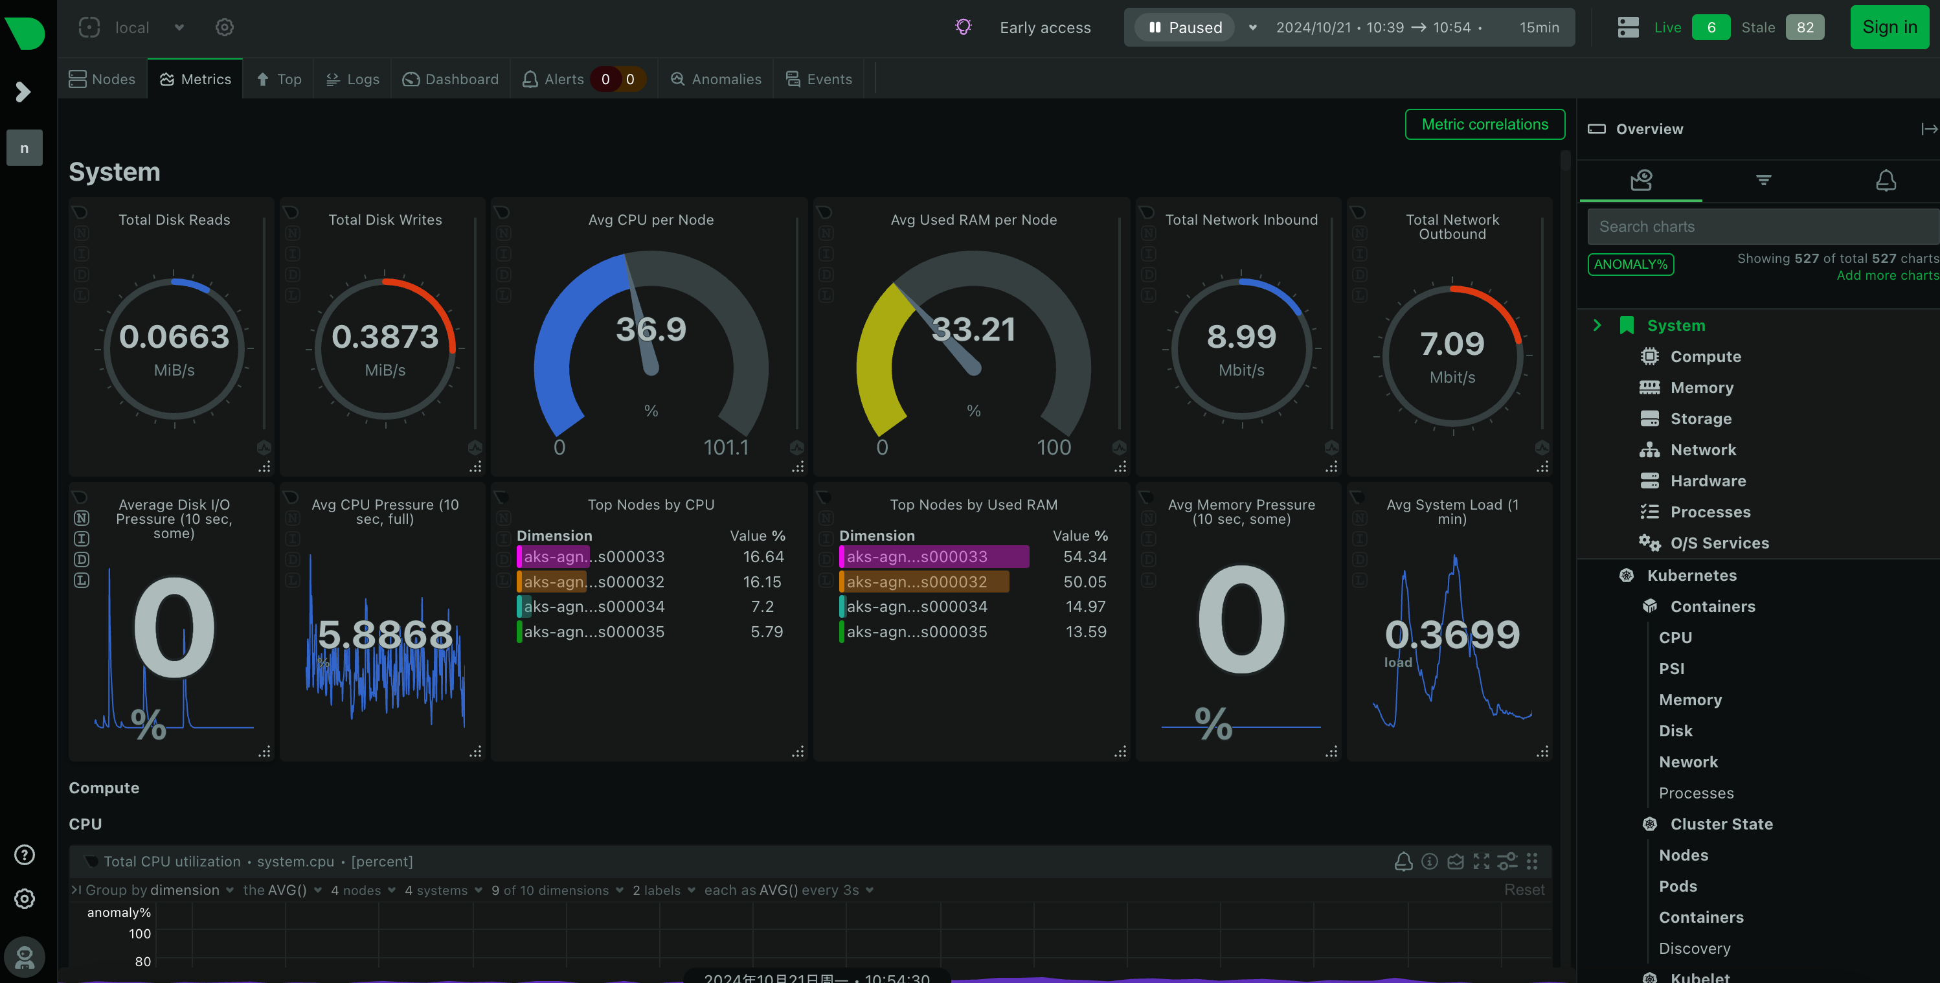Screen dimensions: 1940x983
Task: Open the 4 systems filter dropdown
Action: [x=444, y=890]
